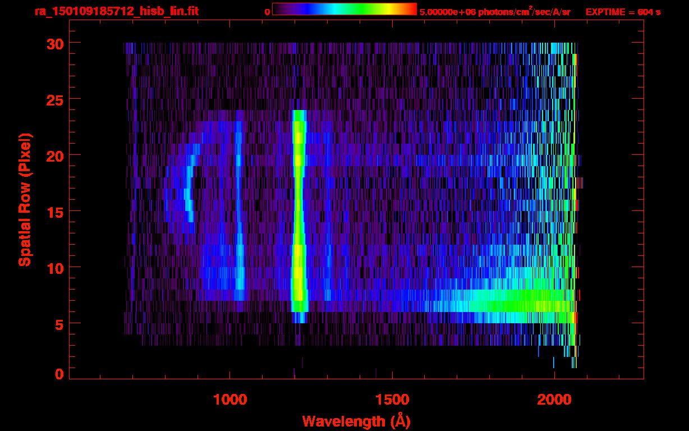Viewport: 689px width, 431px height.
Task: Click the 5.00000e+06 photons colorbar maximum label
Action: 495,12
